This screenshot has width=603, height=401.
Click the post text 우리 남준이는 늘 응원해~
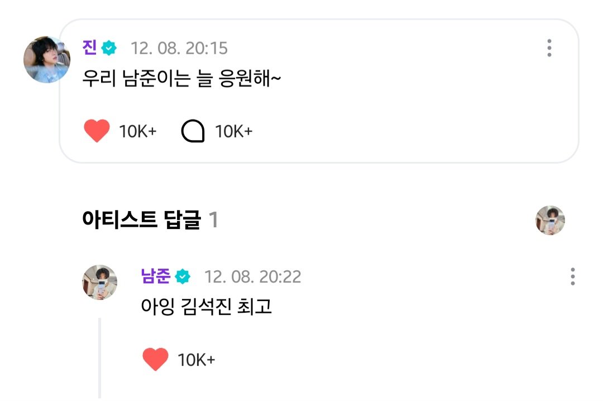tap(181, 79)
